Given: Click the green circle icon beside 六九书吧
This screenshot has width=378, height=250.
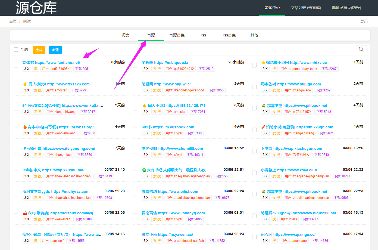Looking at the screenshot, I should 144,170.
